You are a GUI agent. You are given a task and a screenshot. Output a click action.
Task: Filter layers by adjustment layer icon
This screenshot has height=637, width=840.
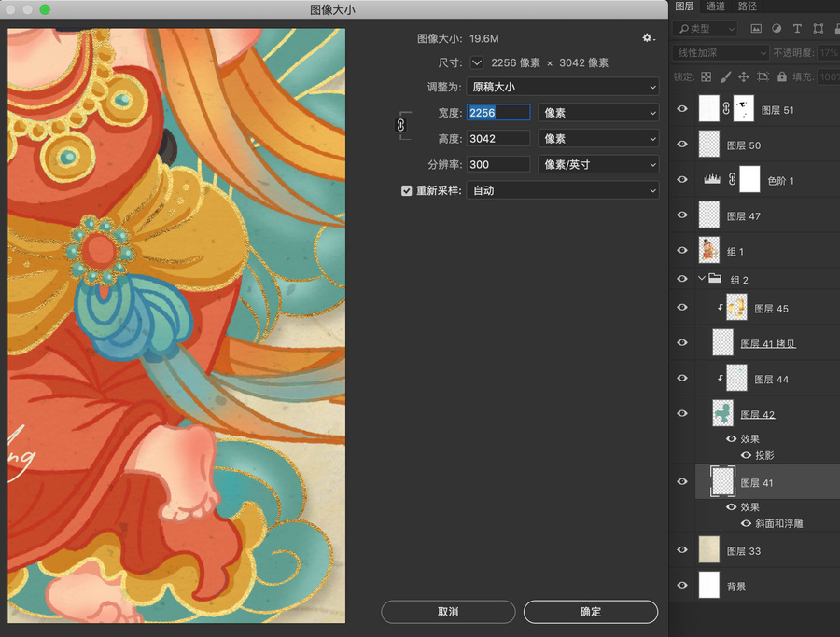777,29
